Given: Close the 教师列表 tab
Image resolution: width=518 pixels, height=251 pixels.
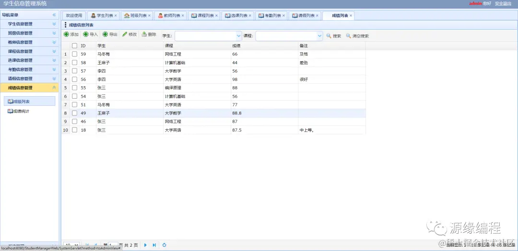Looking at the screenshot, I should click(x=183, y=15).
